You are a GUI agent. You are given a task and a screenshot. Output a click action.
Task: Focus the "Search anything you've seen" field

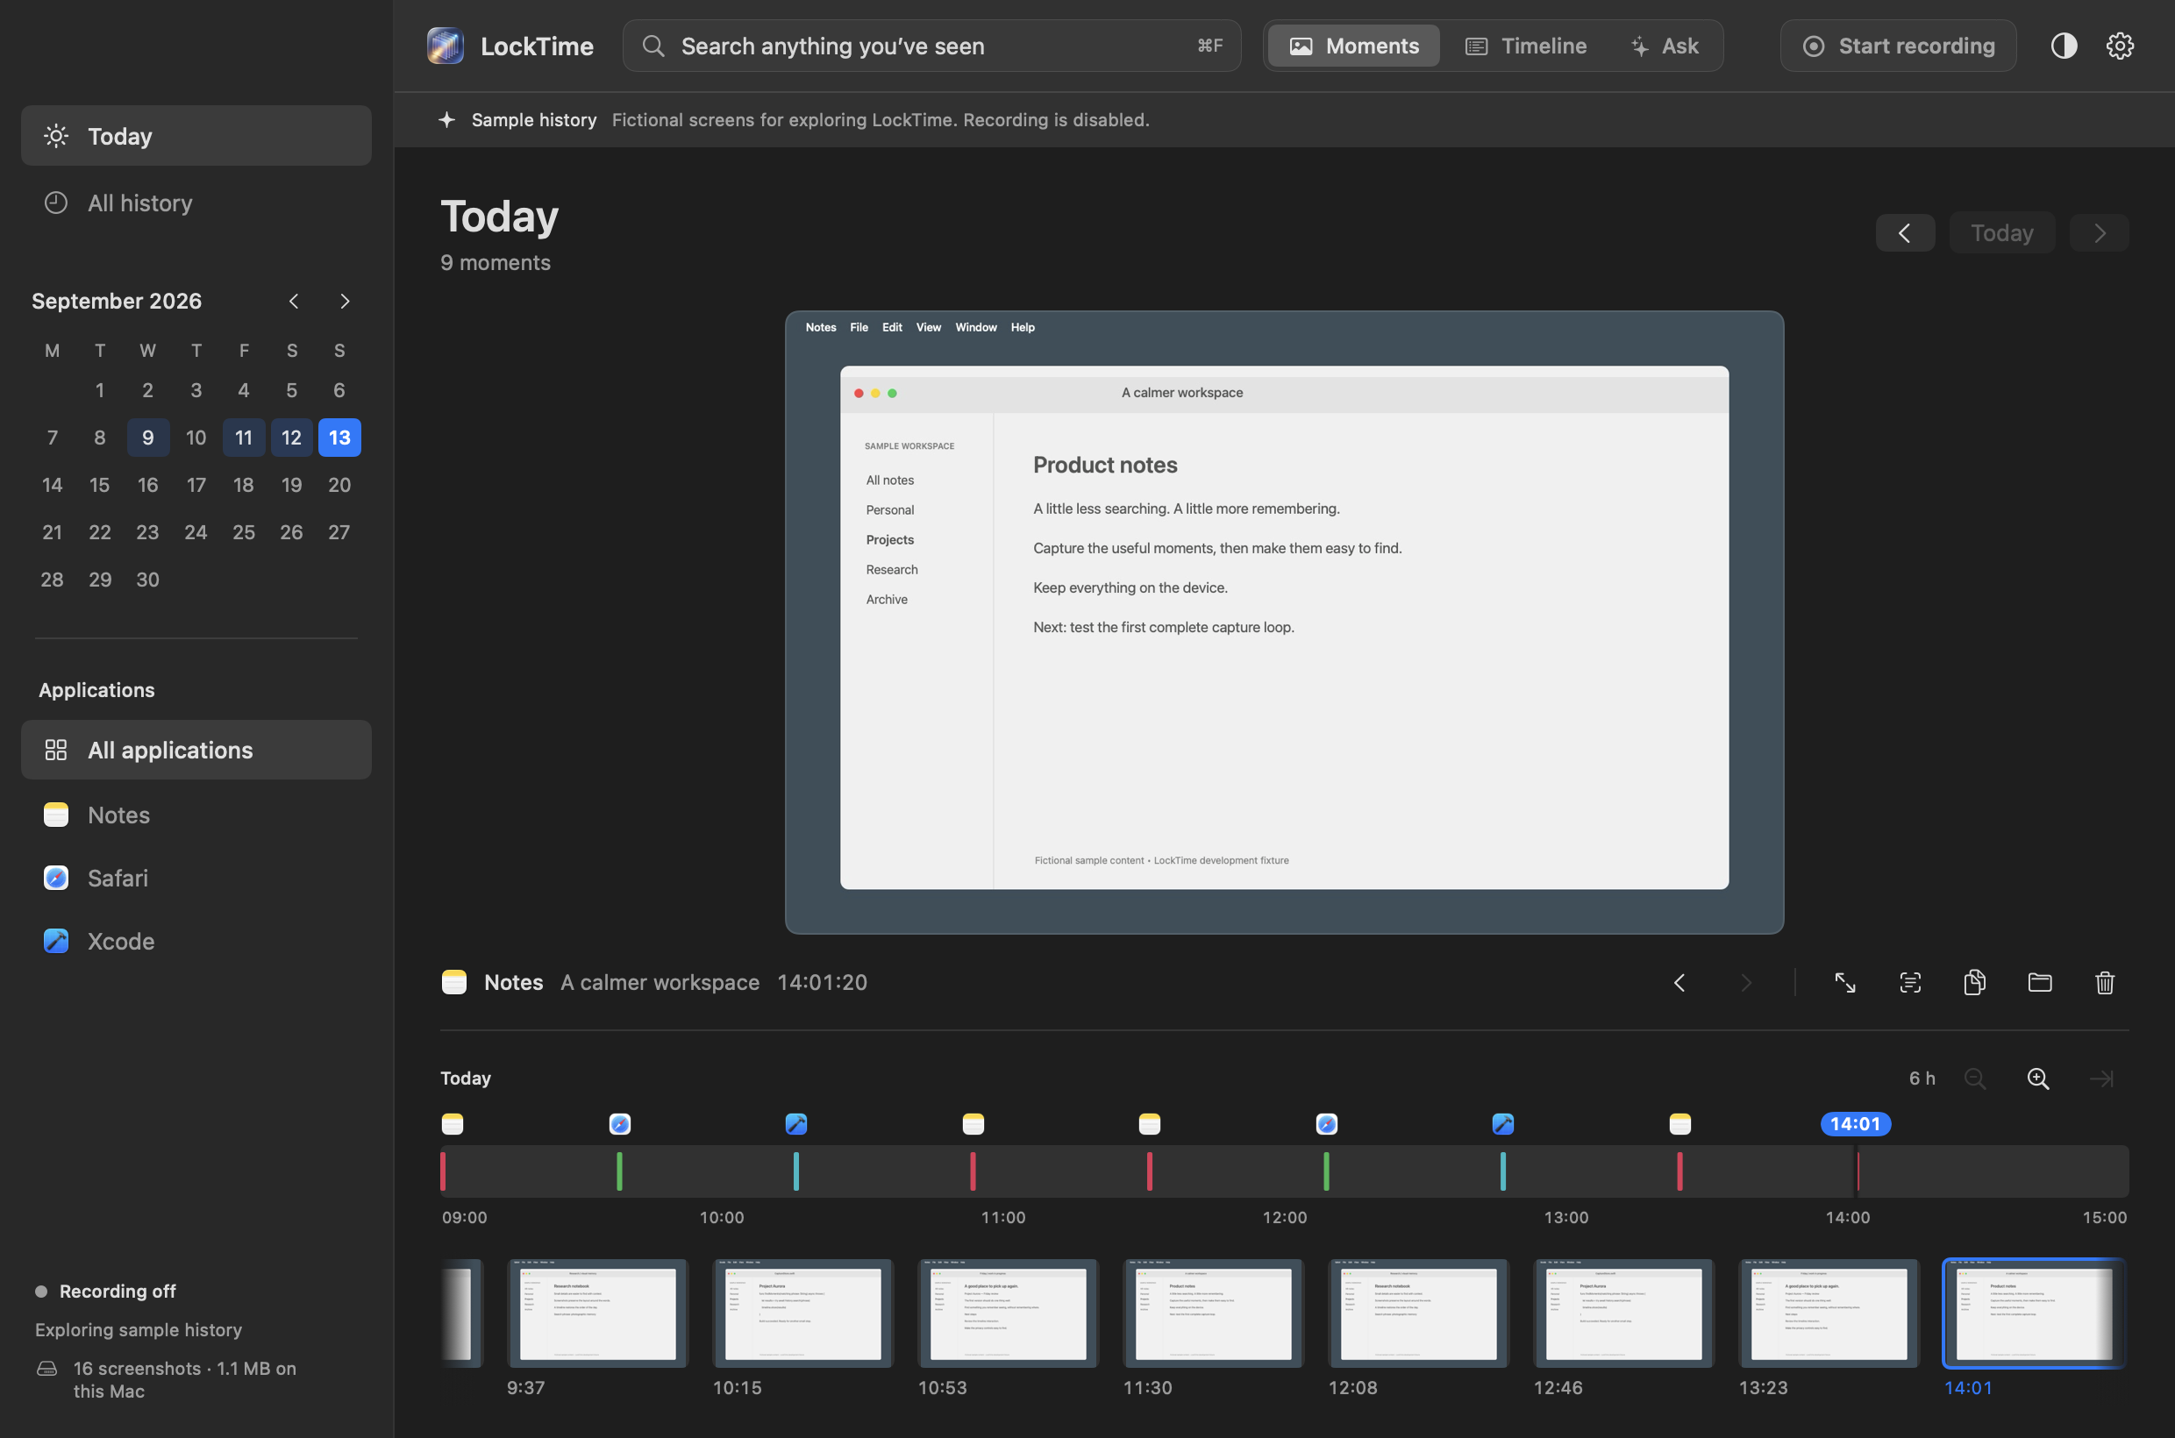point(931,46)
